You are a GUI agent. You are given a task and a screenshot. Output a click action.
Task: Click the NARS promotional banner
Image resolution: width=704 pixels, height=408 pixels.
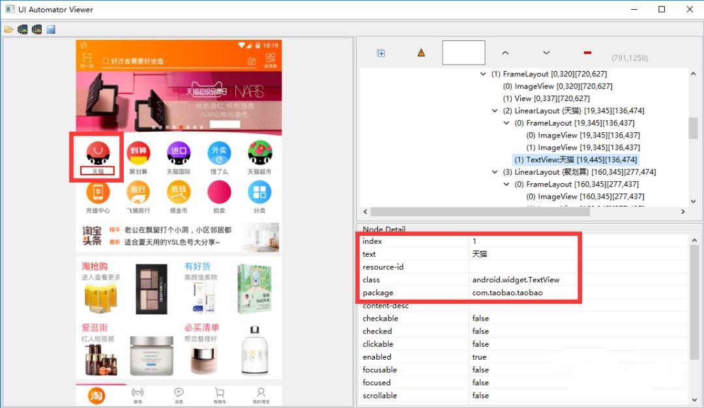coord(179,102)
